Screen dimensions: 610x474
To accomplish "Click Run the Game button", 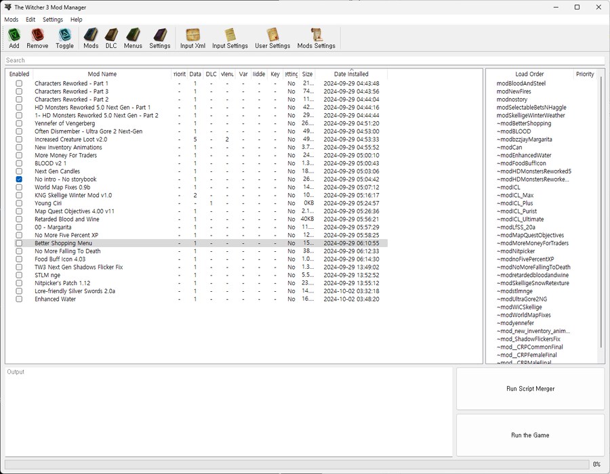I will 530,435.
